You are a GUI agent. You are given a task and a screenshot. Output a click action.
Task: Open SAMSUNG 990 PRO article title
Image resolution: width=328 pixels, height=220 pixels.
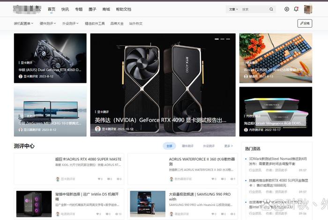click(200, 197)
